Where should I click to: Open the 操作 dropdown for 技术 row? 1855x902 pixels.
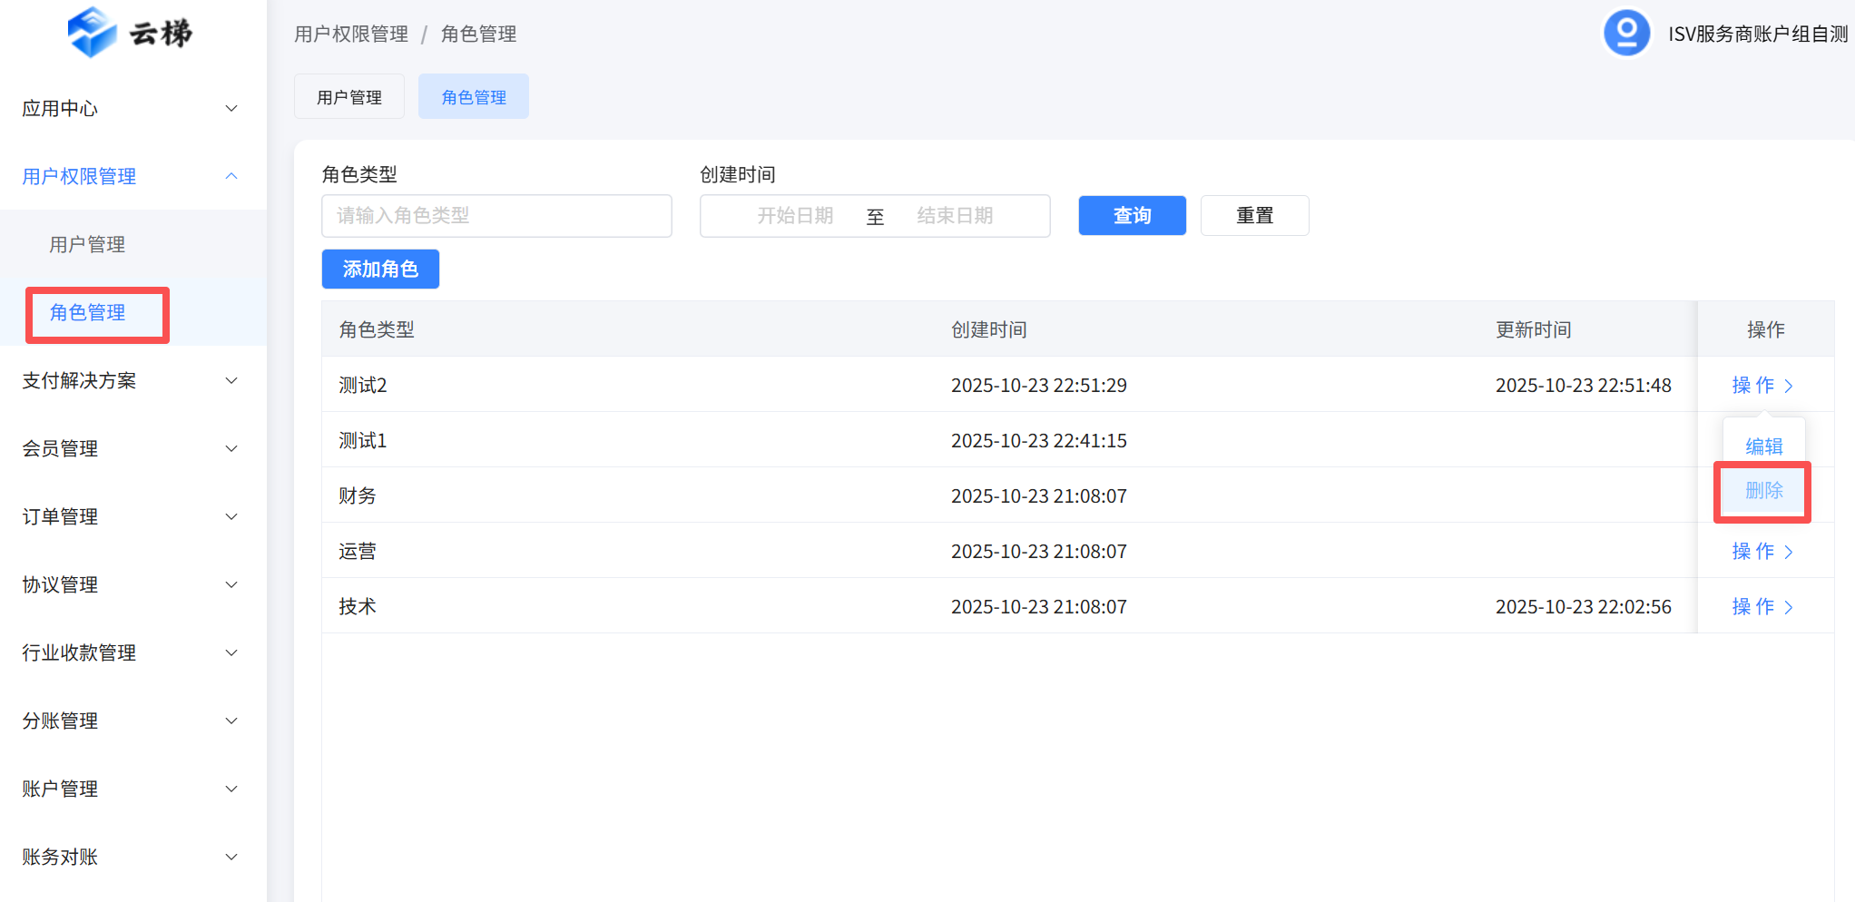coord(1762,607)
